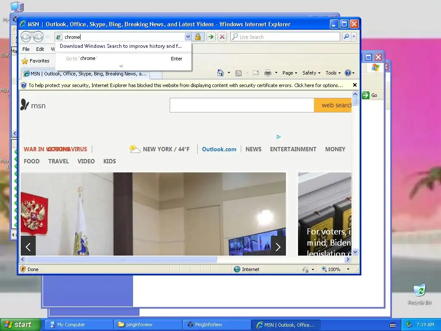Image resolution: width=441 pixels, height=331 pixels.
Task: Click the Home page icon
Action: click(220, 73)
